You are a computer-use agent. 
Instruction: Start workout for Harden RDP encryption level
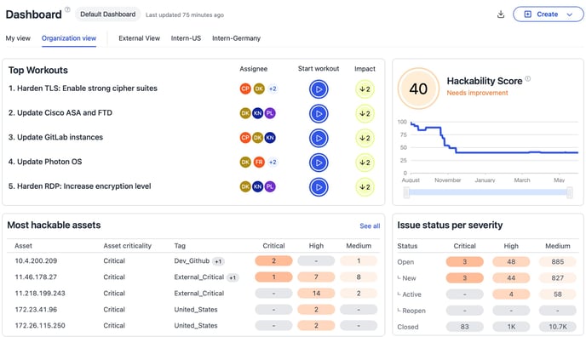point(319,187)
